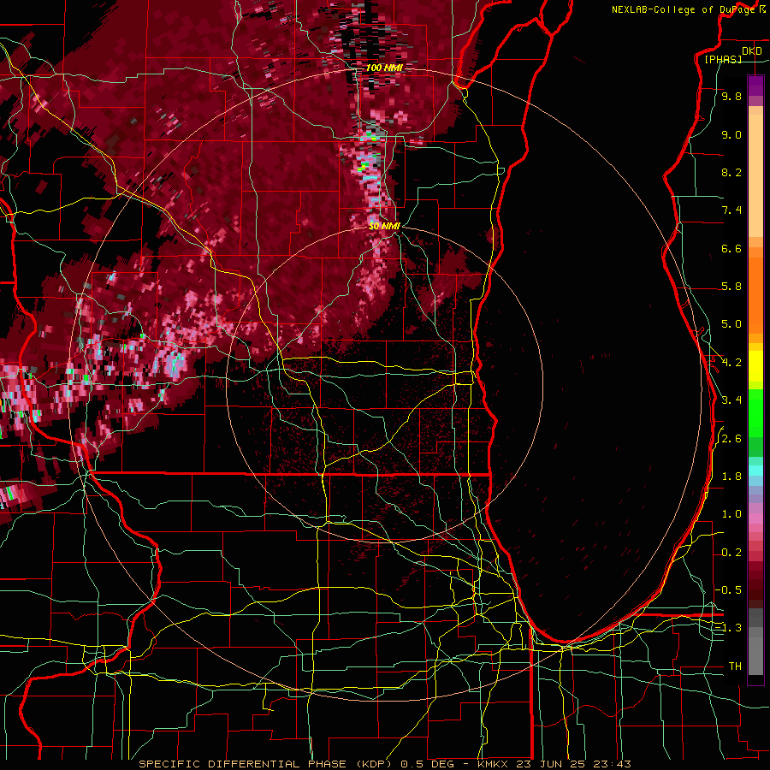Viewport: 770px width, 770px height.
Task: Click the 5.0 scale value
Action: 731,324
